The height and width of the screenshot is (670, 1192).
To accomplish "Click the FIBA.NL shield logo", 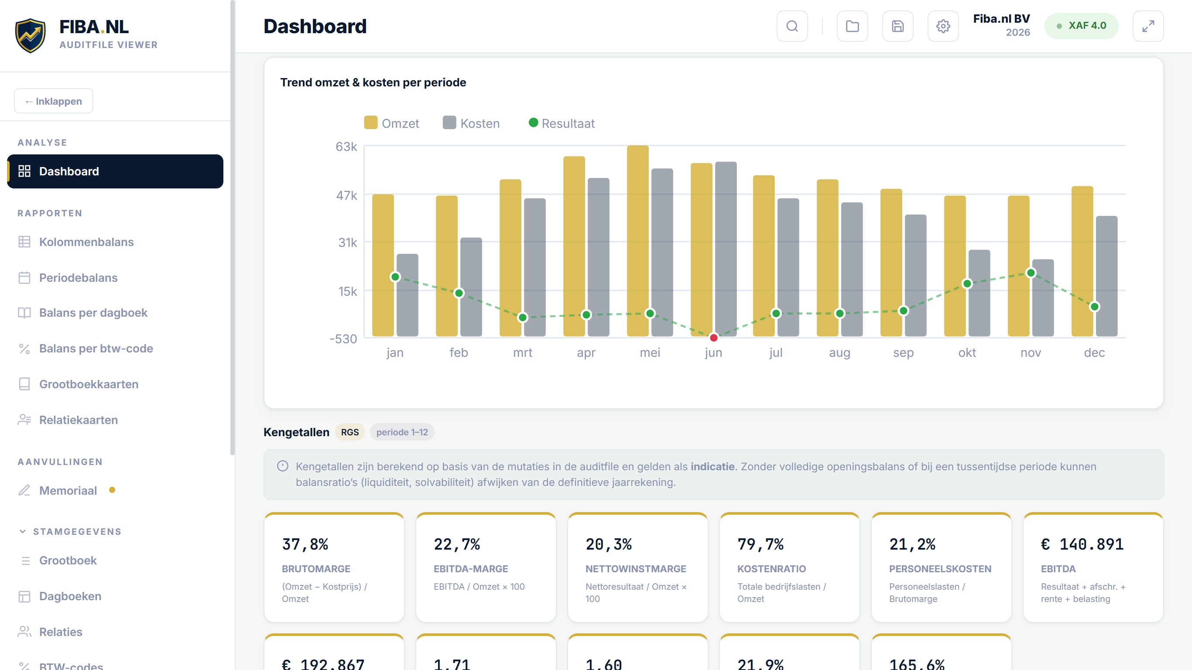I will point(31,36).
